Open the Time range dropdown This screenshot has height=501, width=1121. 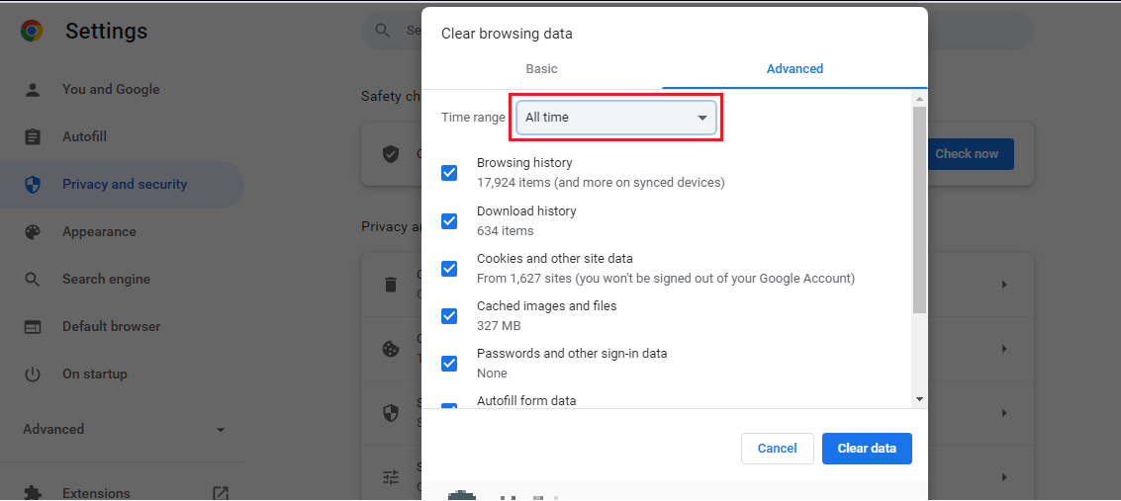point(616,118)
